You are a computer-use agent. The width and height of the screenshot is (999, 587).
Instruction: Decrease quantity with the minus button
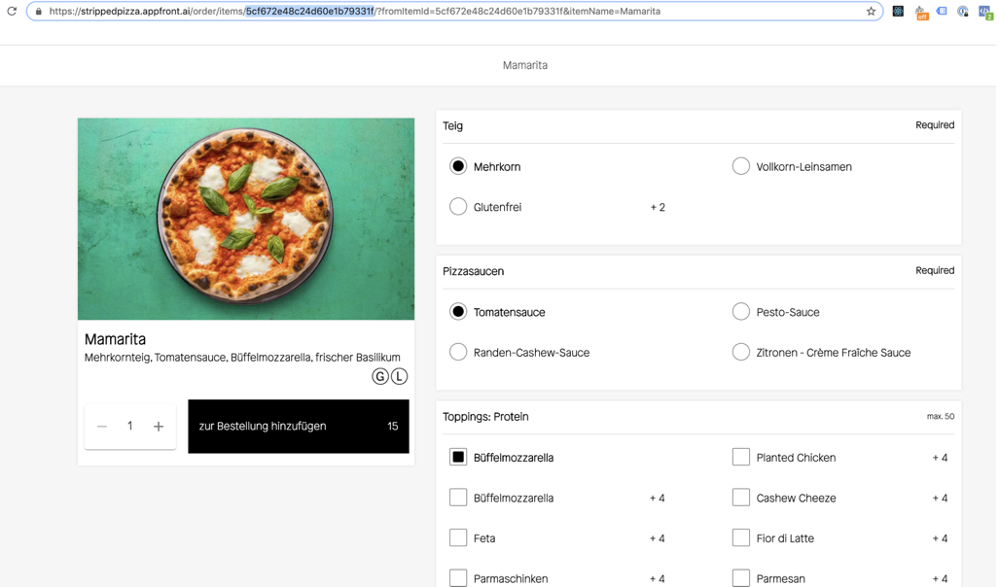[102, 426]
